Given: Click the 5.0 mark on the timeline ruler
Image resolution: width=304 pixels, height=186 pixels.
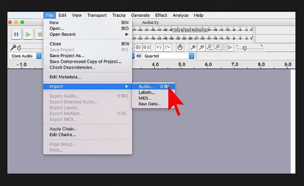Looking at the screenshot, I should pyautogui.click(x=182, y=65).
